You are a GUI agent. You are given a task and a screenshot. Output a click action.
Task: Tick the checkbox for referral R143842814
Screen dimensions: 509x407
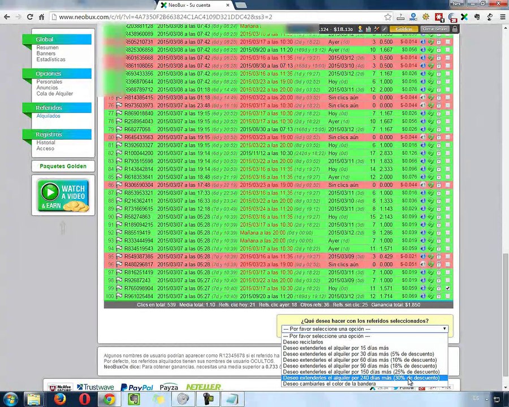pos(448,169)
